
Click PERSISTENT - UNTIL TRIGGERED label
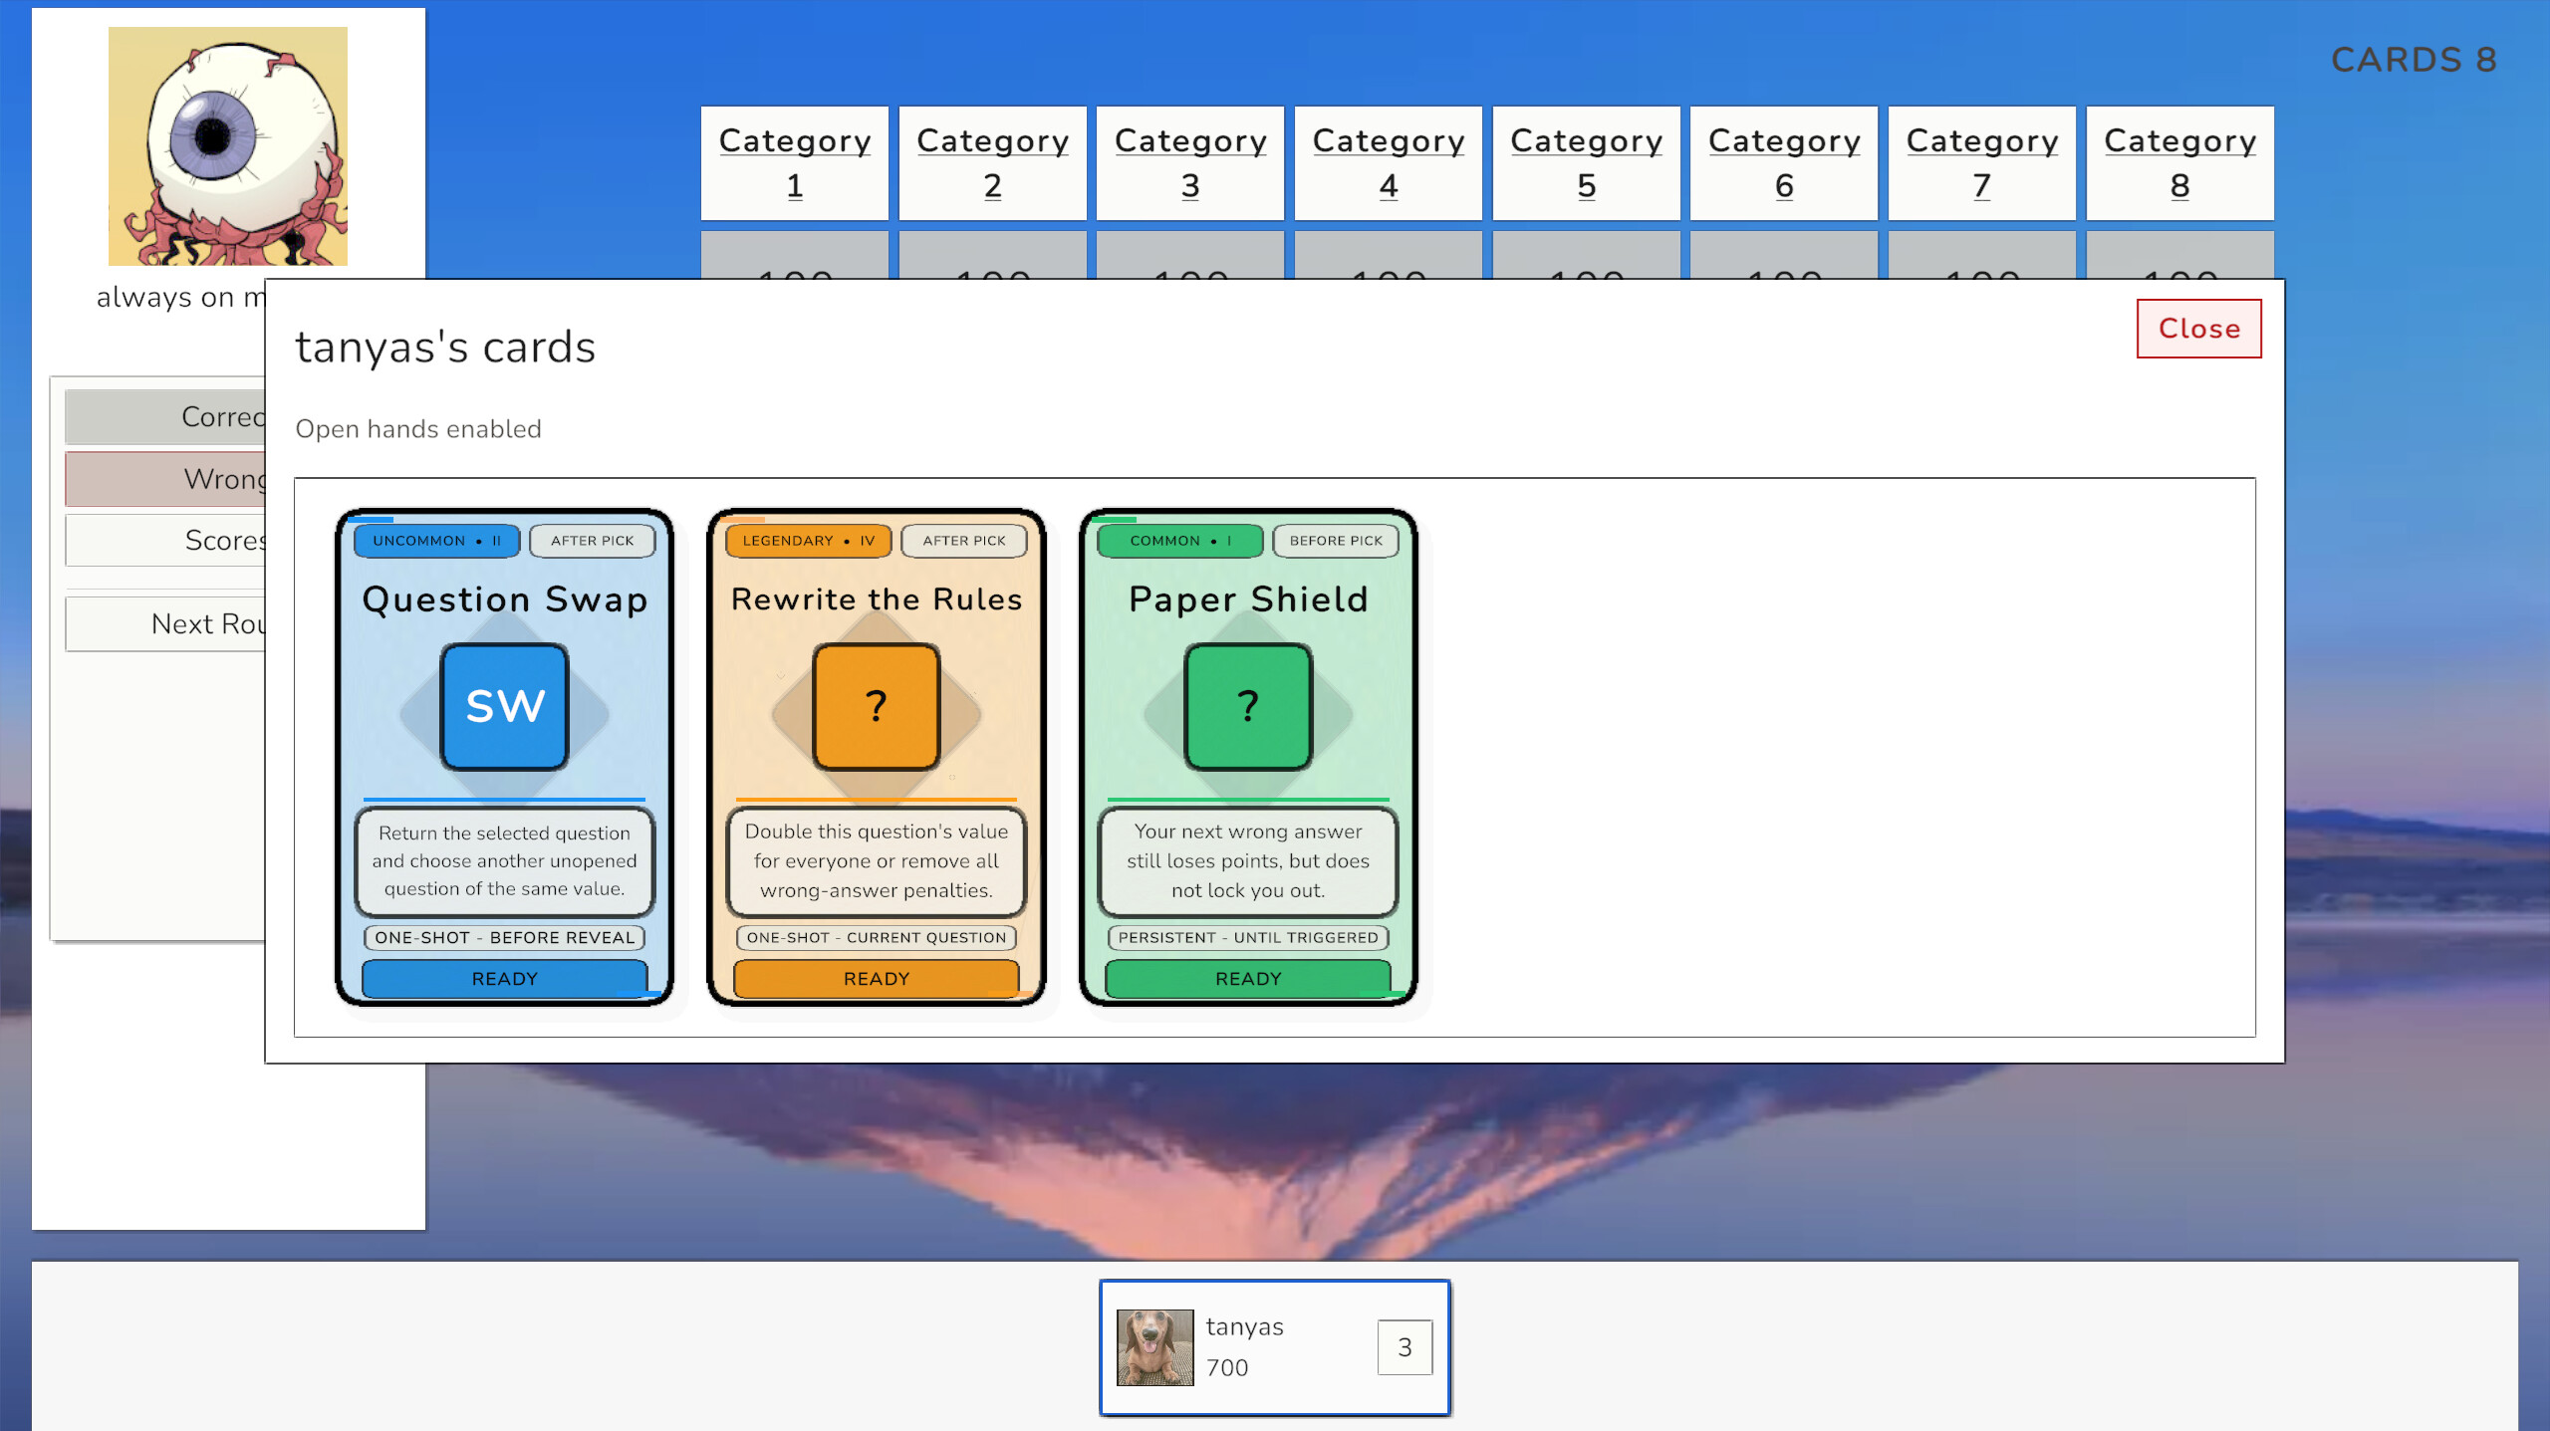pos(1248,938)
